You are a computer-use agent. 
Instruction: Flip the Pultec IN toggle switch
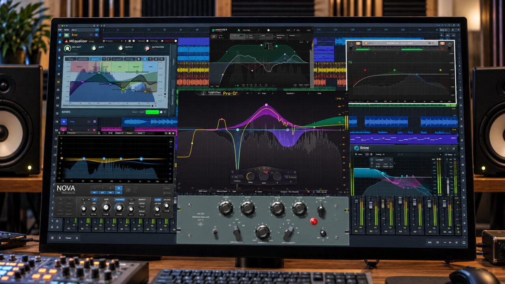click(x=215, y=232)
